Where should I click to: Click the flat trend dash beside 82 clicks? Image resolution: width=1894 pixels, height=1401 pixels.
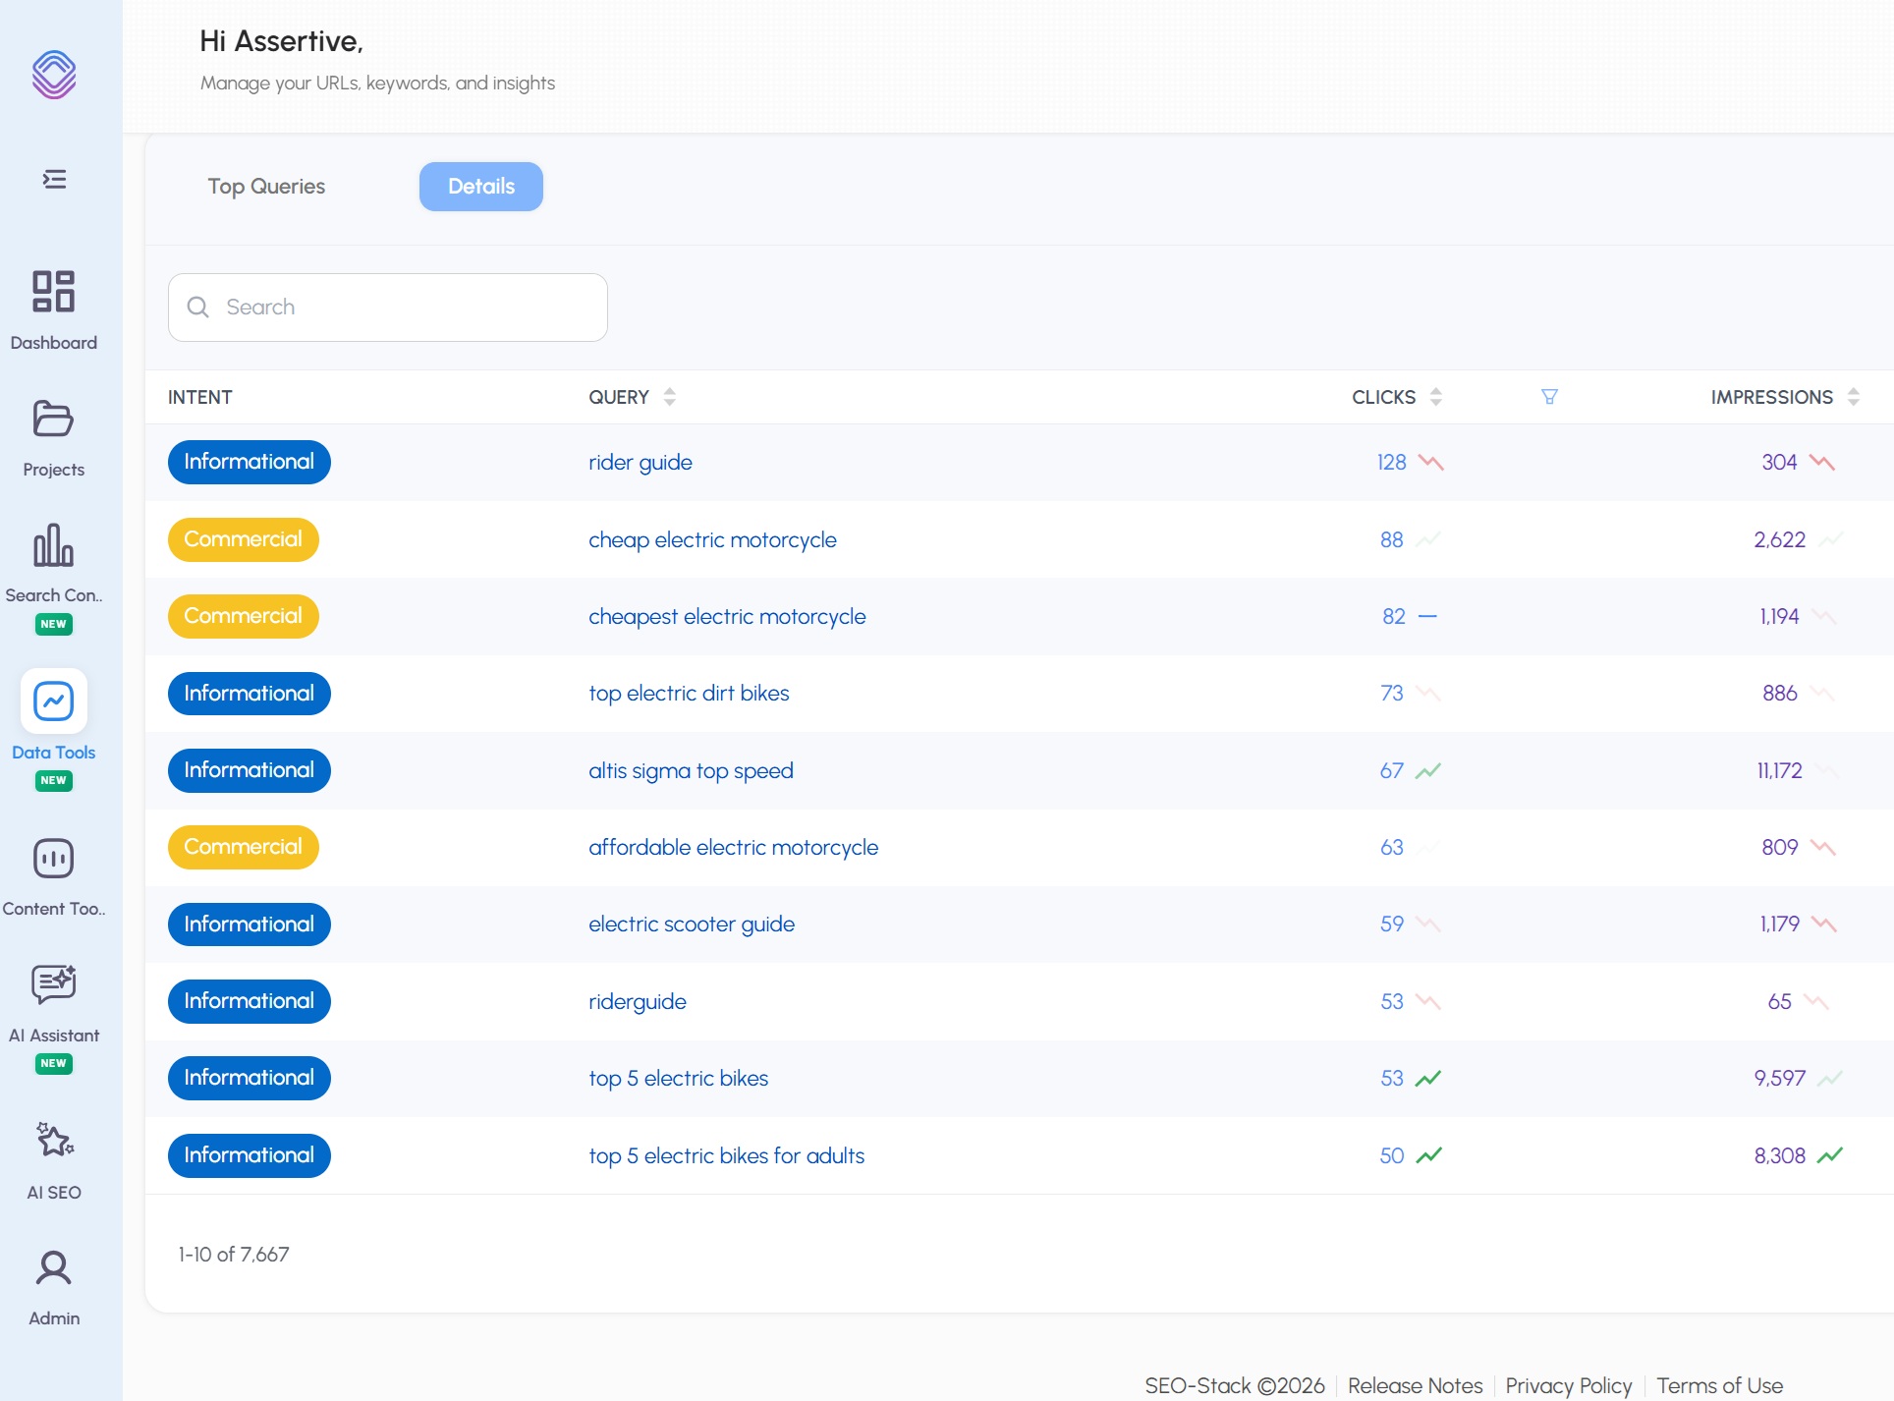tap(1428, 617)
